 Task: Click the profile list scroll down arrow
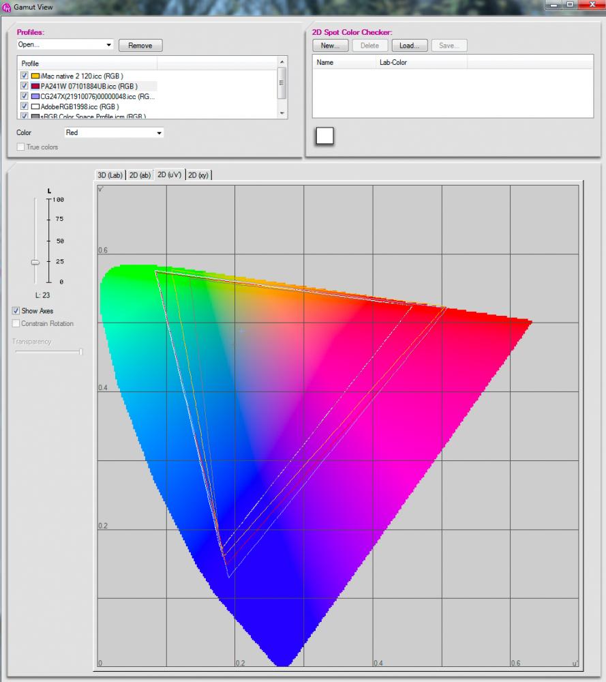click(282, 113)
